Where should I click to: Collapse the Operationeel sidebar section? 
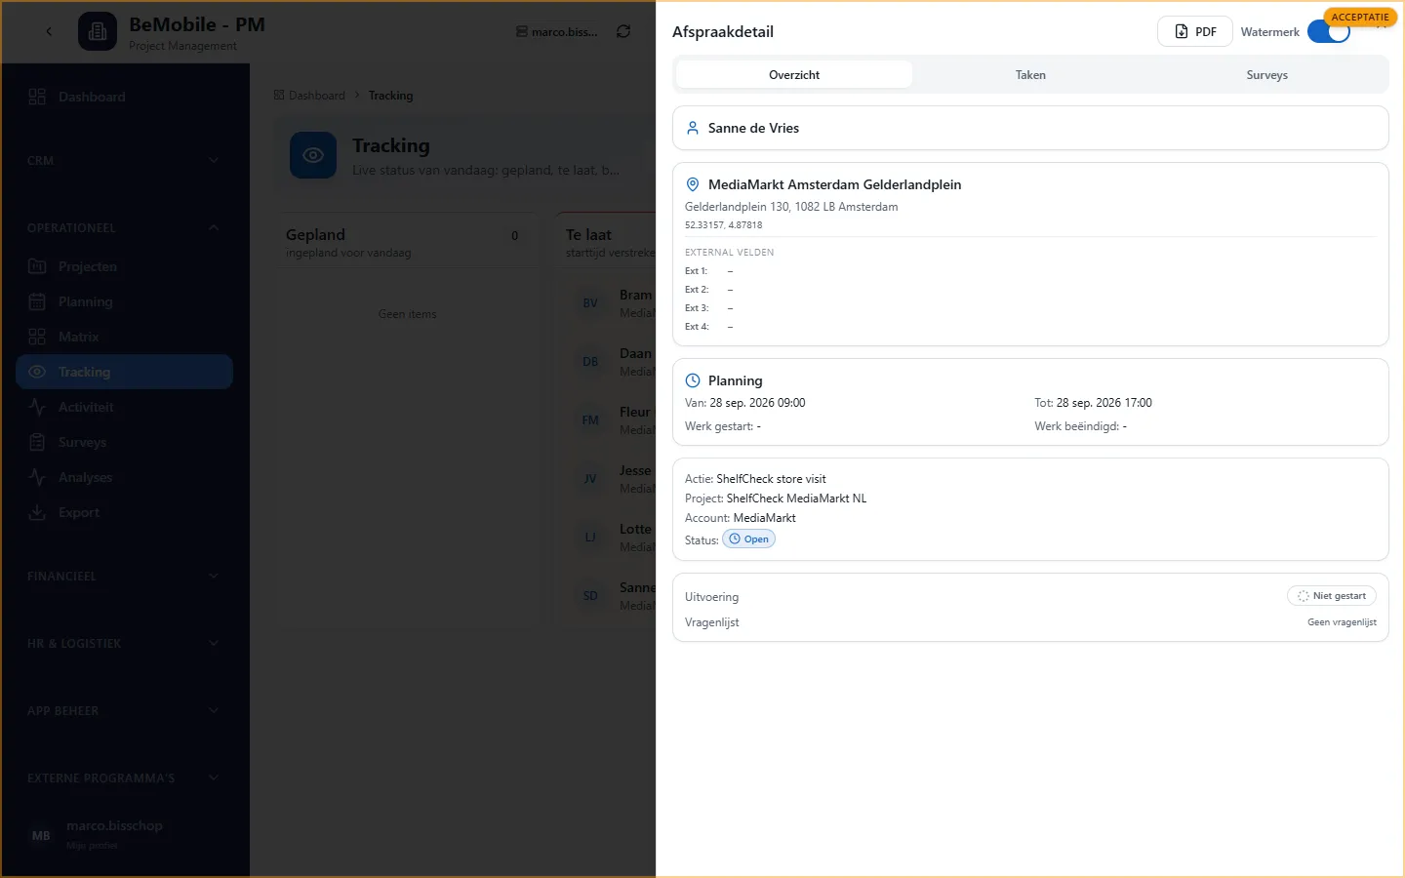tap(125, 228)
